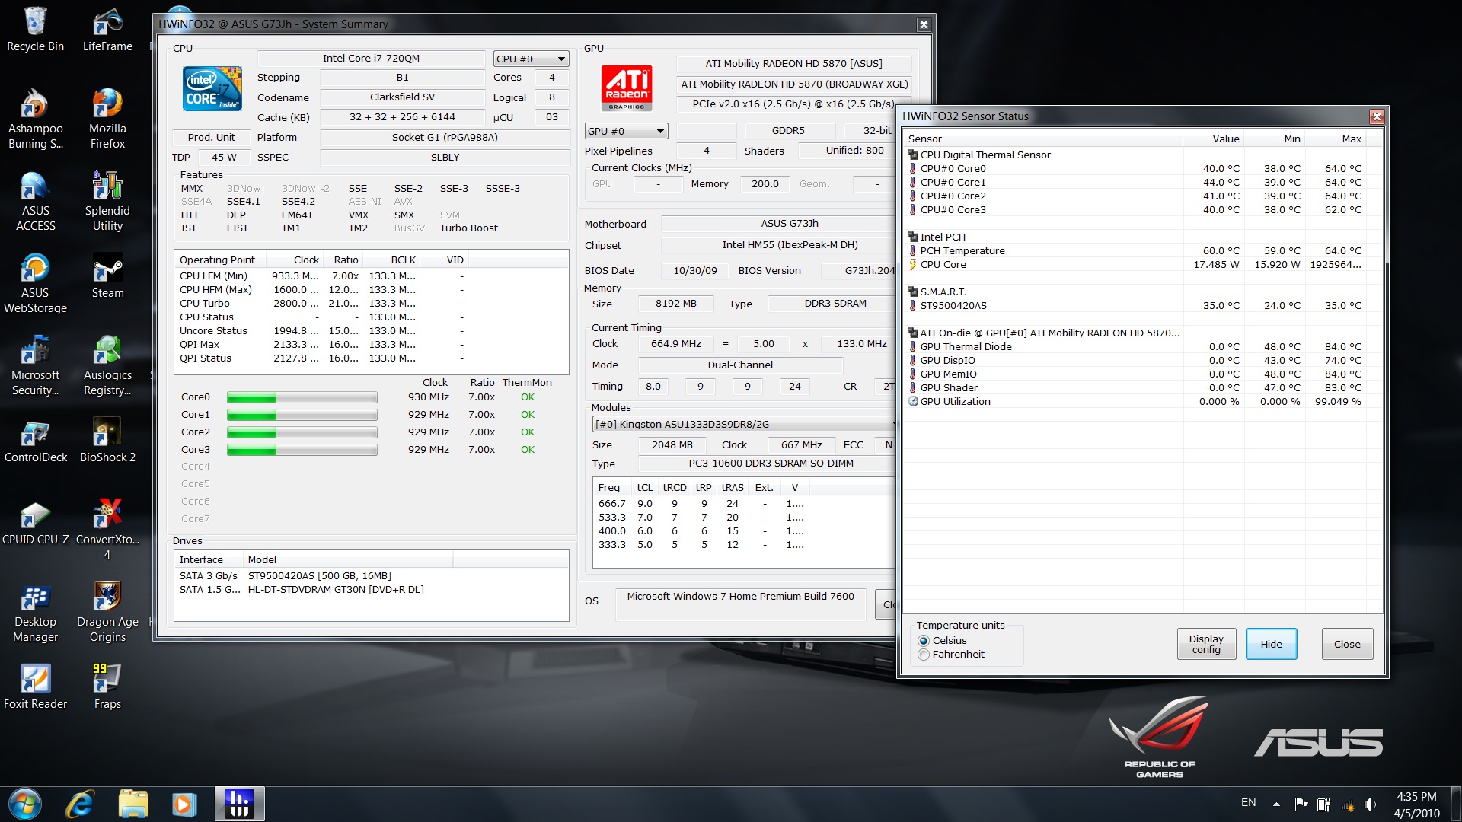Image resolution: width=1462 pixels, height=822 pixels.
Task: Launch Mozilla Firefox from desktop
Action: [x=107, y=119]
